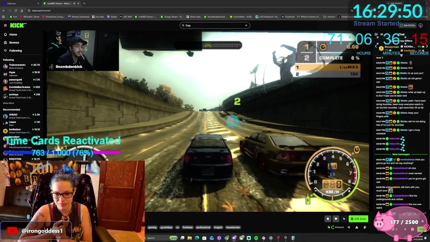This screenshot has height=242, width=430.
Task: Select the cs tag
Action: tap(177, 227)
